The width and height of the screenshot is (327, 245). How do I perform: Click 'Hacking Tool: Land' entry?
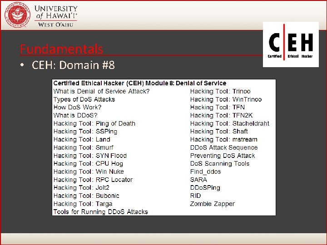coord(82,139)
